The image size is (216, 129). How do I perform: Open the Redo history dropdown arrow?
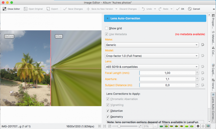click(171, 9)
